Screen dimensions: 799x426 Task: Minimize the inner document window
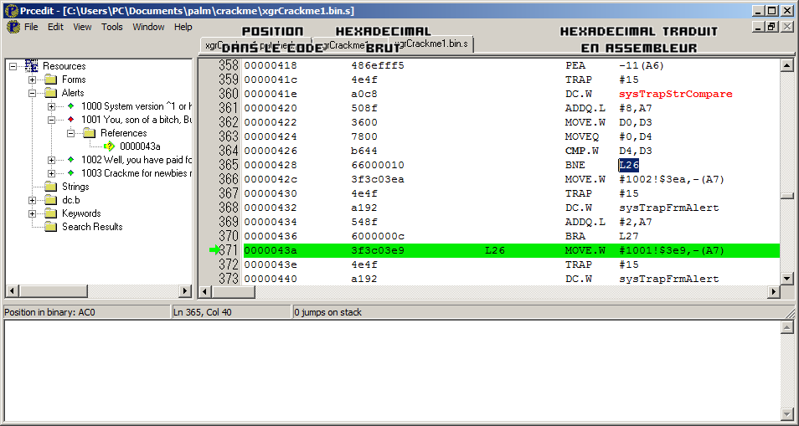click(x=758, y=27)
